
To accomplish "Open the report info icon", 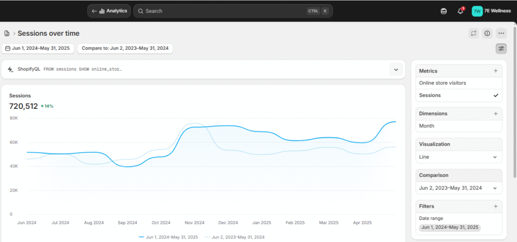I will pos(487,33).
